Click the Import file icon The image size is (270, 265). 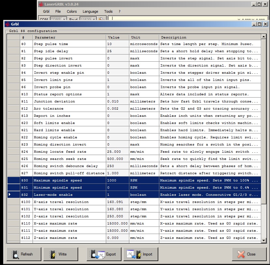tap(134, 254)
